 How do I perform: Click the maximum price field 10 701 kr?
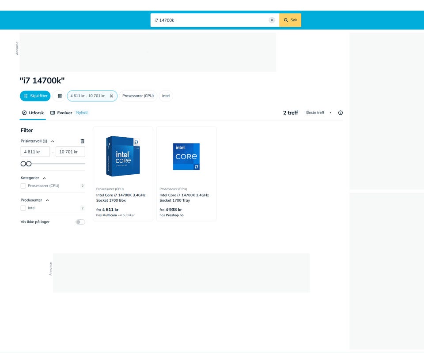[x=70, y=152]
